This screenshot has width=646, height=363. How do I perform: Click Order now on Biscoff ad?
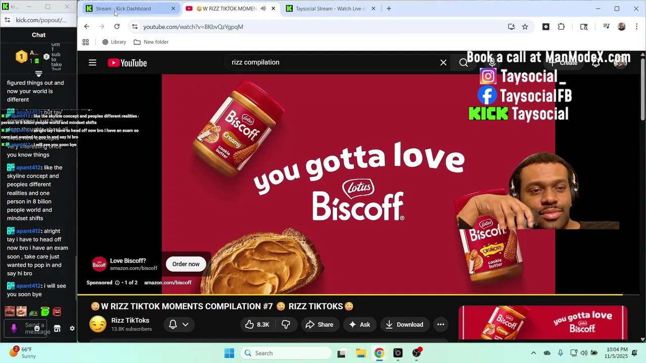(x=186, y=264)
